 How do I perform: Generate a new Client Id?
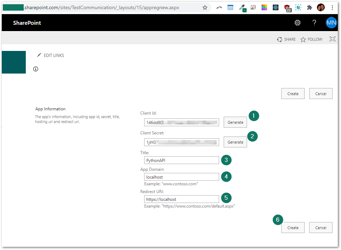point(235,122)
